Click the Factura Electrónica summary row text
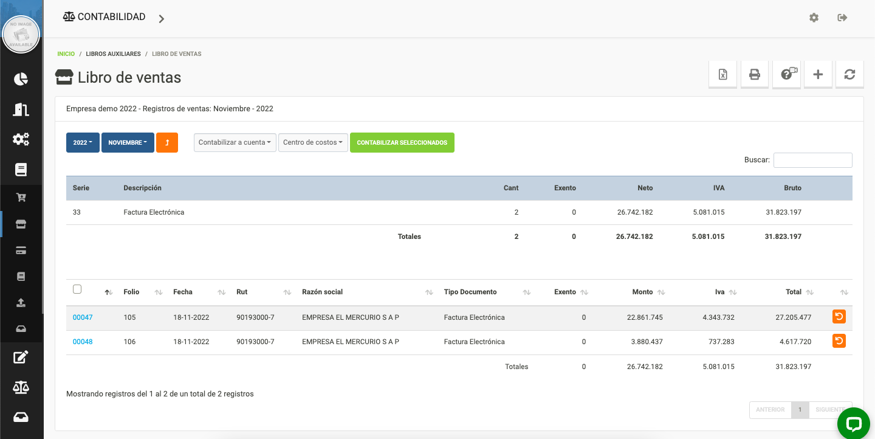Viewport: 875px width, 439px height. (154, 212)
